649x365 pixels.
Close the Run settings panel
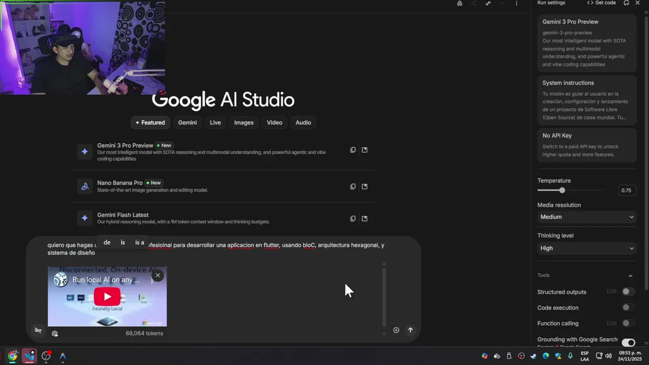[637, 3]
